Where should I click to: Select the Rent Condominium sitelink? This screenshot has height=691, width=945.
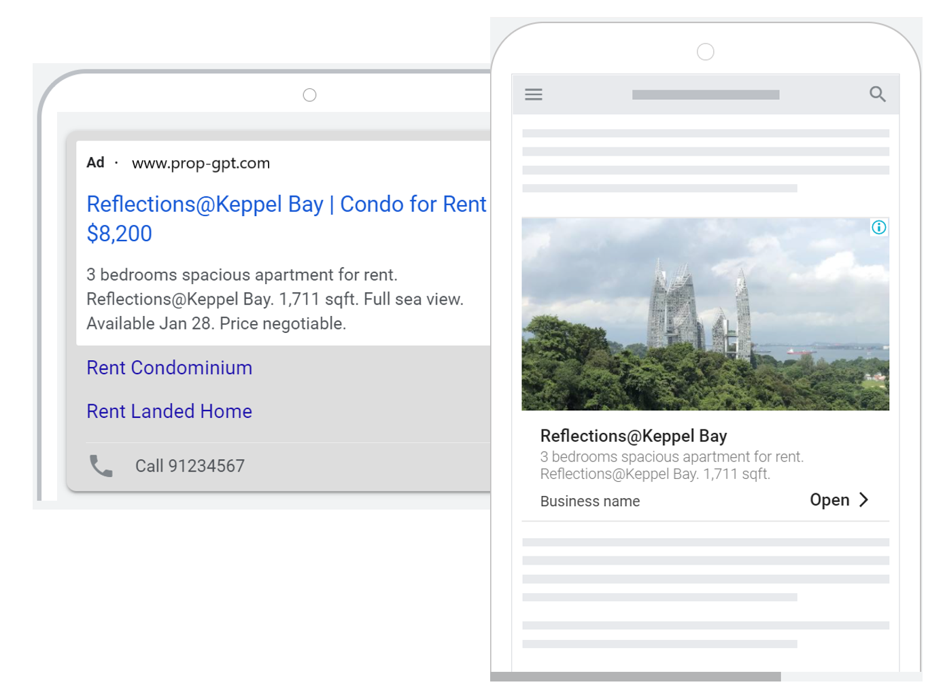[x=169, y=368]
